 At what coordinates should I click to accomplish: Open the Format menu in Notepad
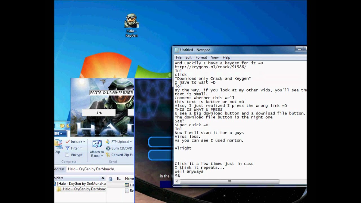(201, 57)
